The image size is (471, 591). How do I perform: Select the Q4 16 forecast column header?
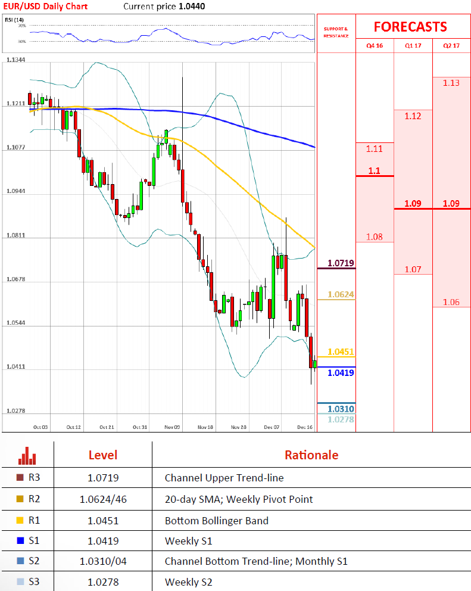point(375,46)
